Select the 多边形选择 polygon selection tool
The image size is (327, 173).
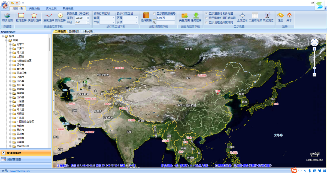34,18
